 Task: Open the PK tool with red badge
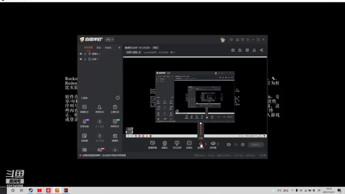click(x=100, y=150)
